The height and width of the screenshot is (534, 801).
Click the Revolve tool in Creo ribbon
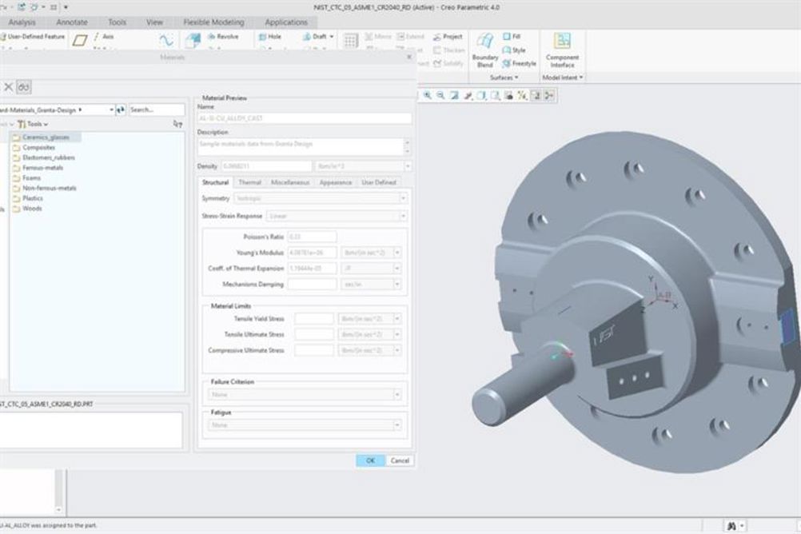223,36
